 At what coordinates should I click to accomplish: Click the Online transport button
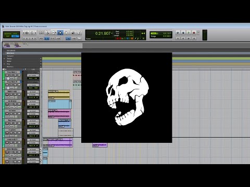(x=178, y=33)
